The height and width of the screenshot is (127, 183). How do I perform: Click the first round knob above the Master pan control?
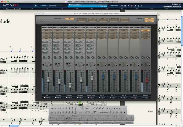point(143,57)
